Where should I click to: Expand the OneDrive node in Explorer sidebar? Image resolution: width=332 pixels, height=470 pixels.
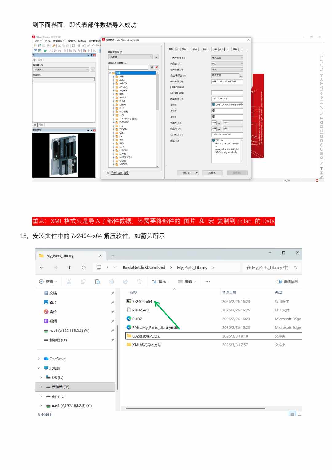(x=39, y=359)
